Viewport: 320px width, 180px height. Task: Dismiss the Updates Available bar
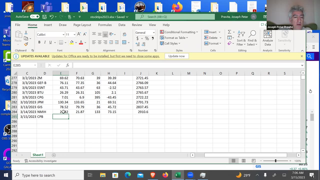[302, 56]
